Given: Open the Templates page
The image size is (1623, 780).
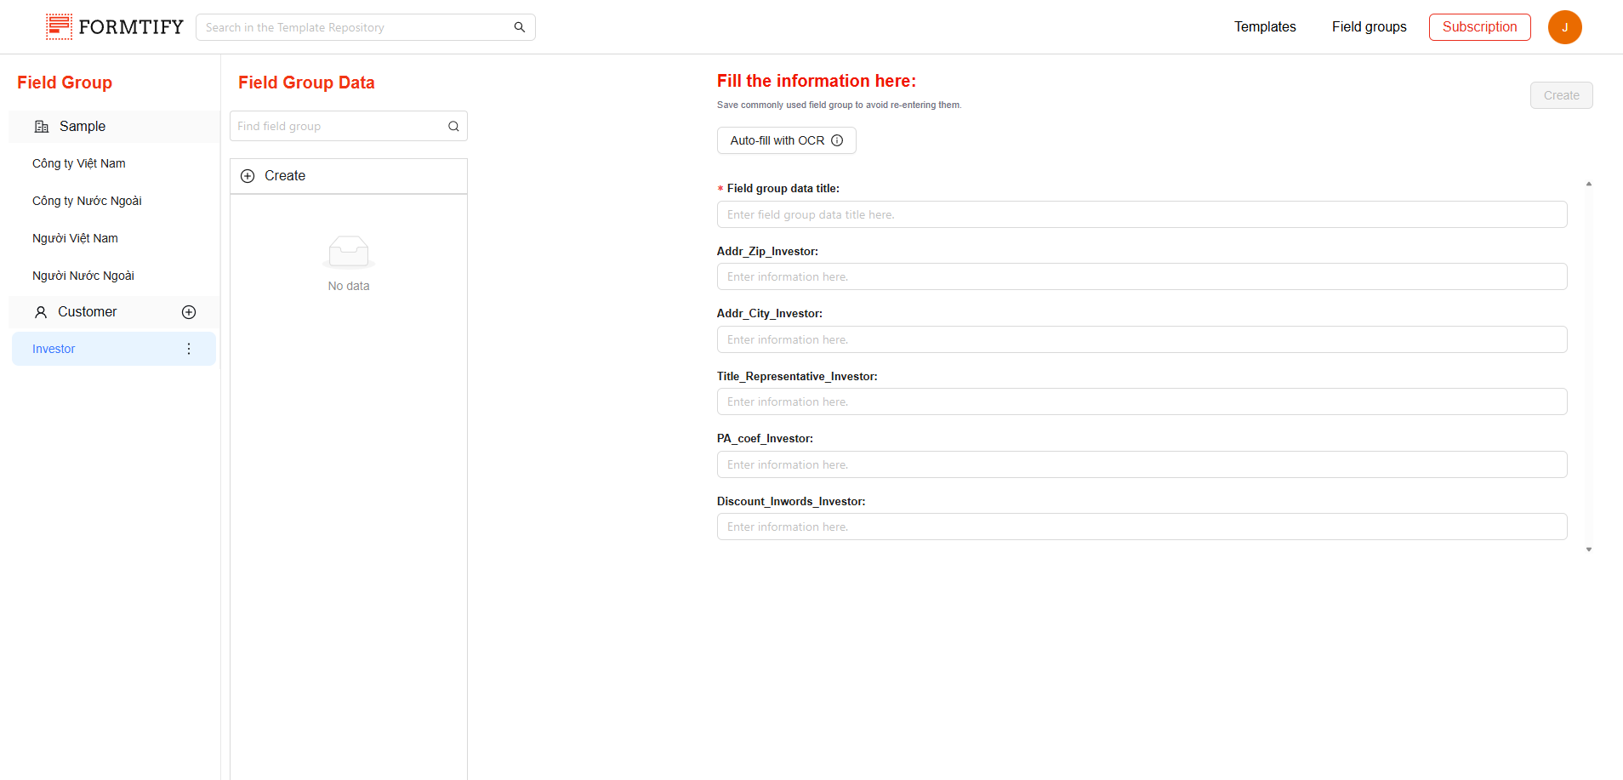Looking at the screenshot, I should (x=1265, y=27).
